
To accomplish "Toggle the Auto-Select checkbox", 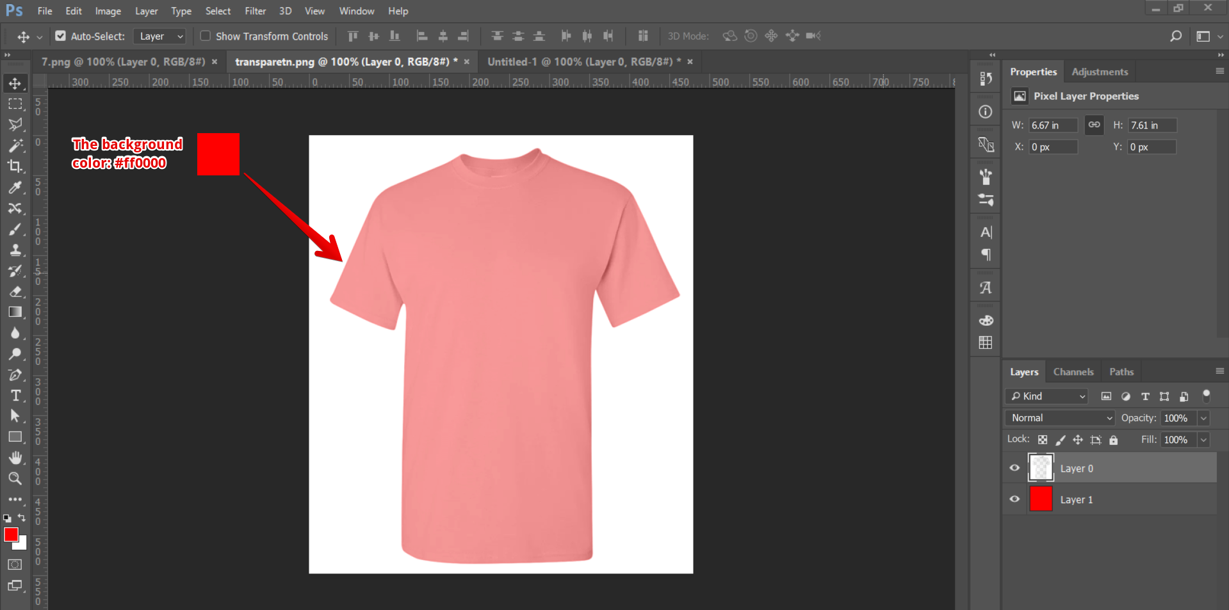I will 60,36.
